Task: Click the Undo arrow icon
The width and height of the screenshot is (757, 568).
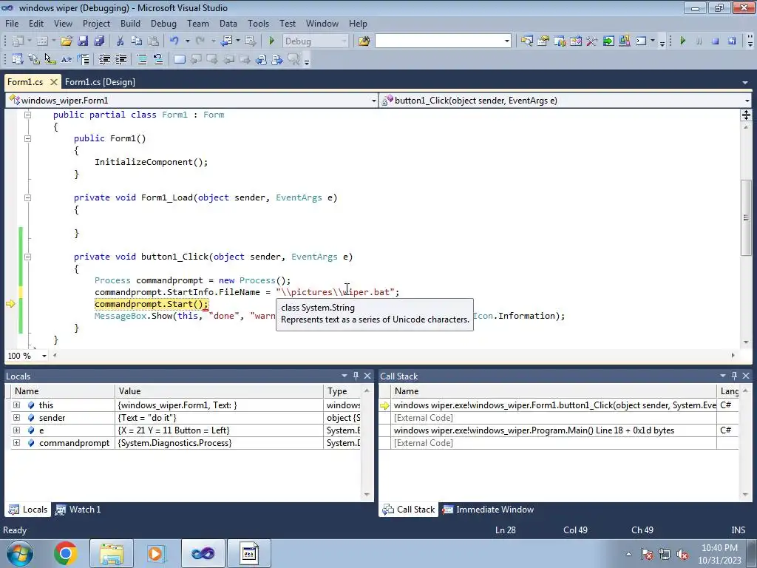Action: (x=174, y=41)
